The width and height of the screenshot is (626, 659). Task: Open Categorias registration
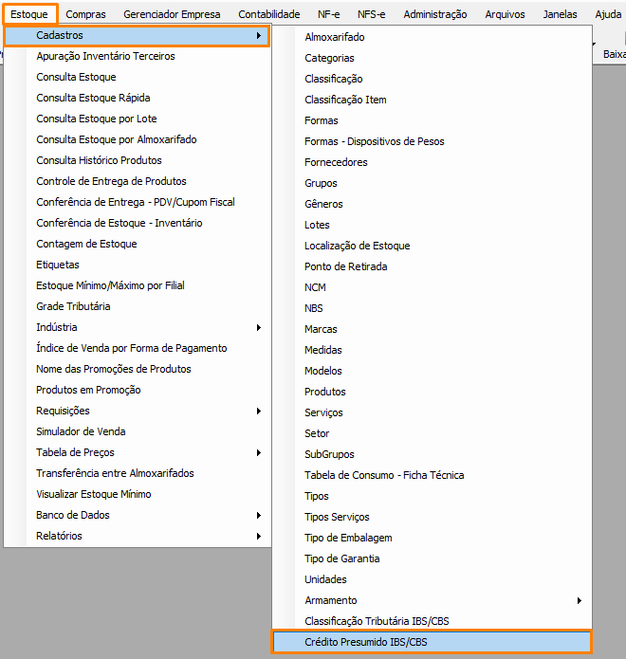click(x=432, y=58)
